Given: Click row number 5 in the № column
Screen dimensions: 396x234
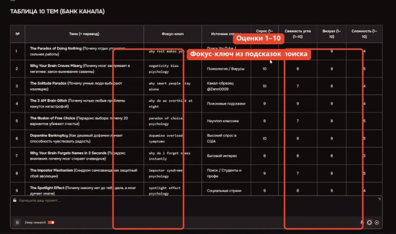Looking at the screenshot, I should pos(17,121).
